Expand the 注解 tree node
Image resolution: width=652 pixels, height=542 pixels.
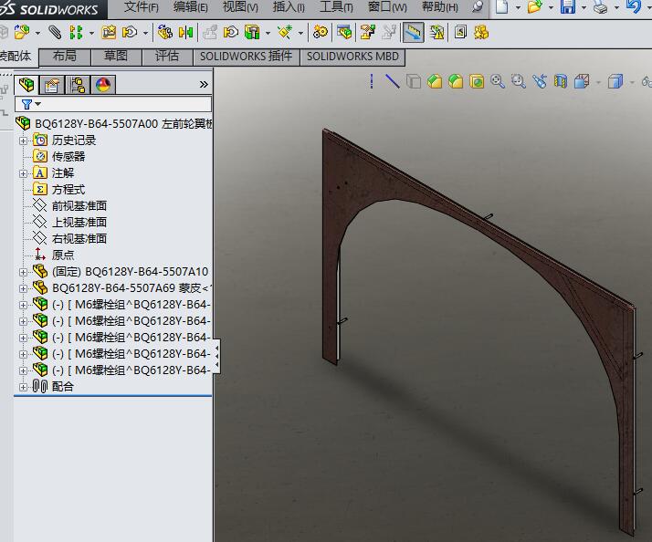24,173
